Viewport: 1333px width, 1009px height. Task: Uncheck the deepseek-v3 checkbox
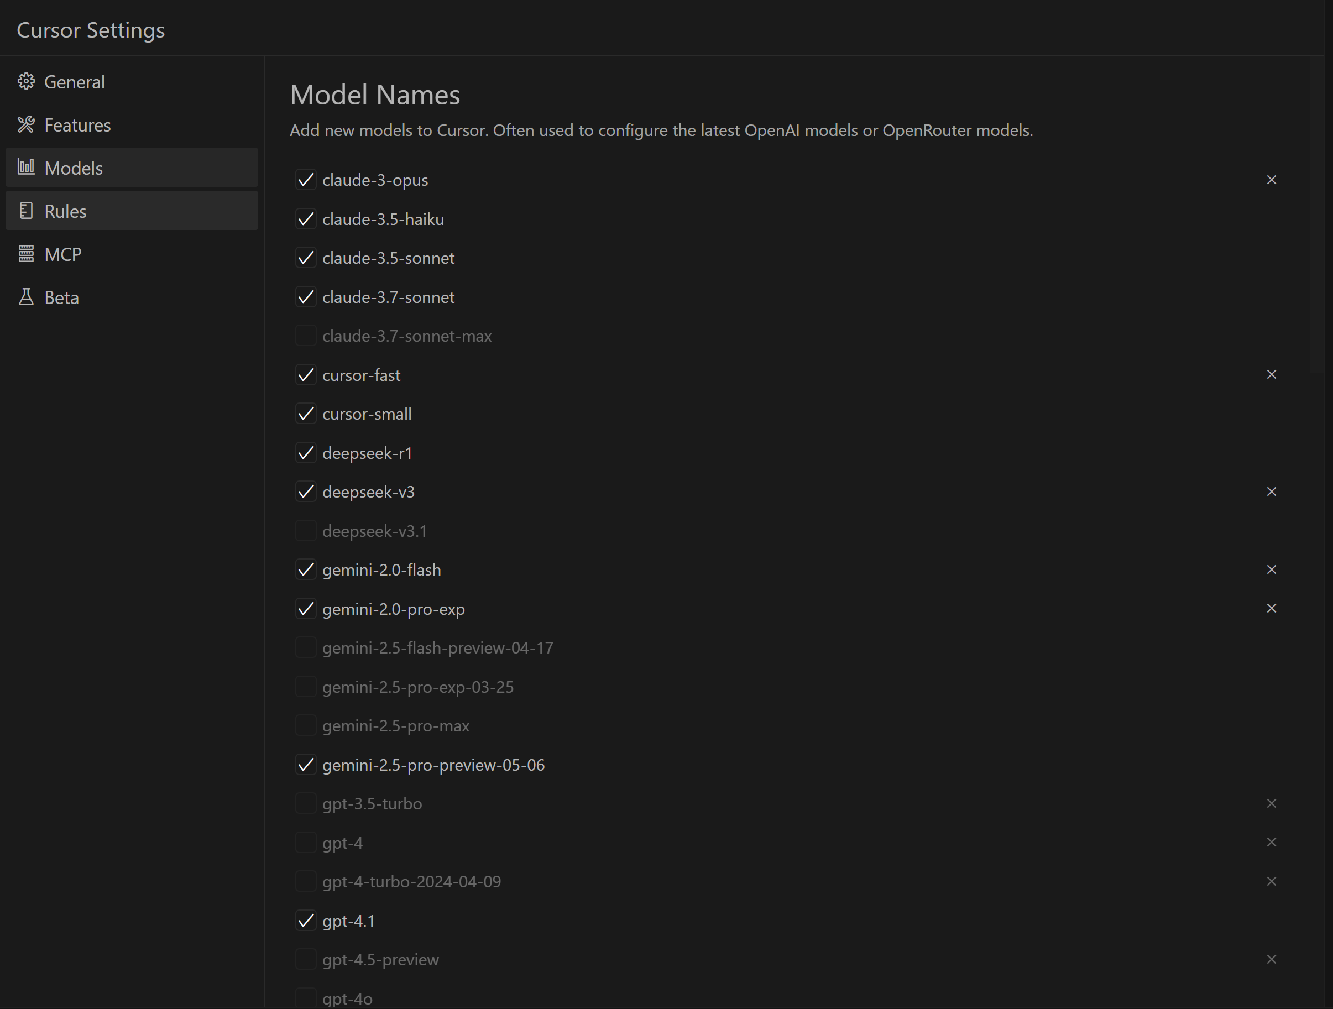coord(306,492)
